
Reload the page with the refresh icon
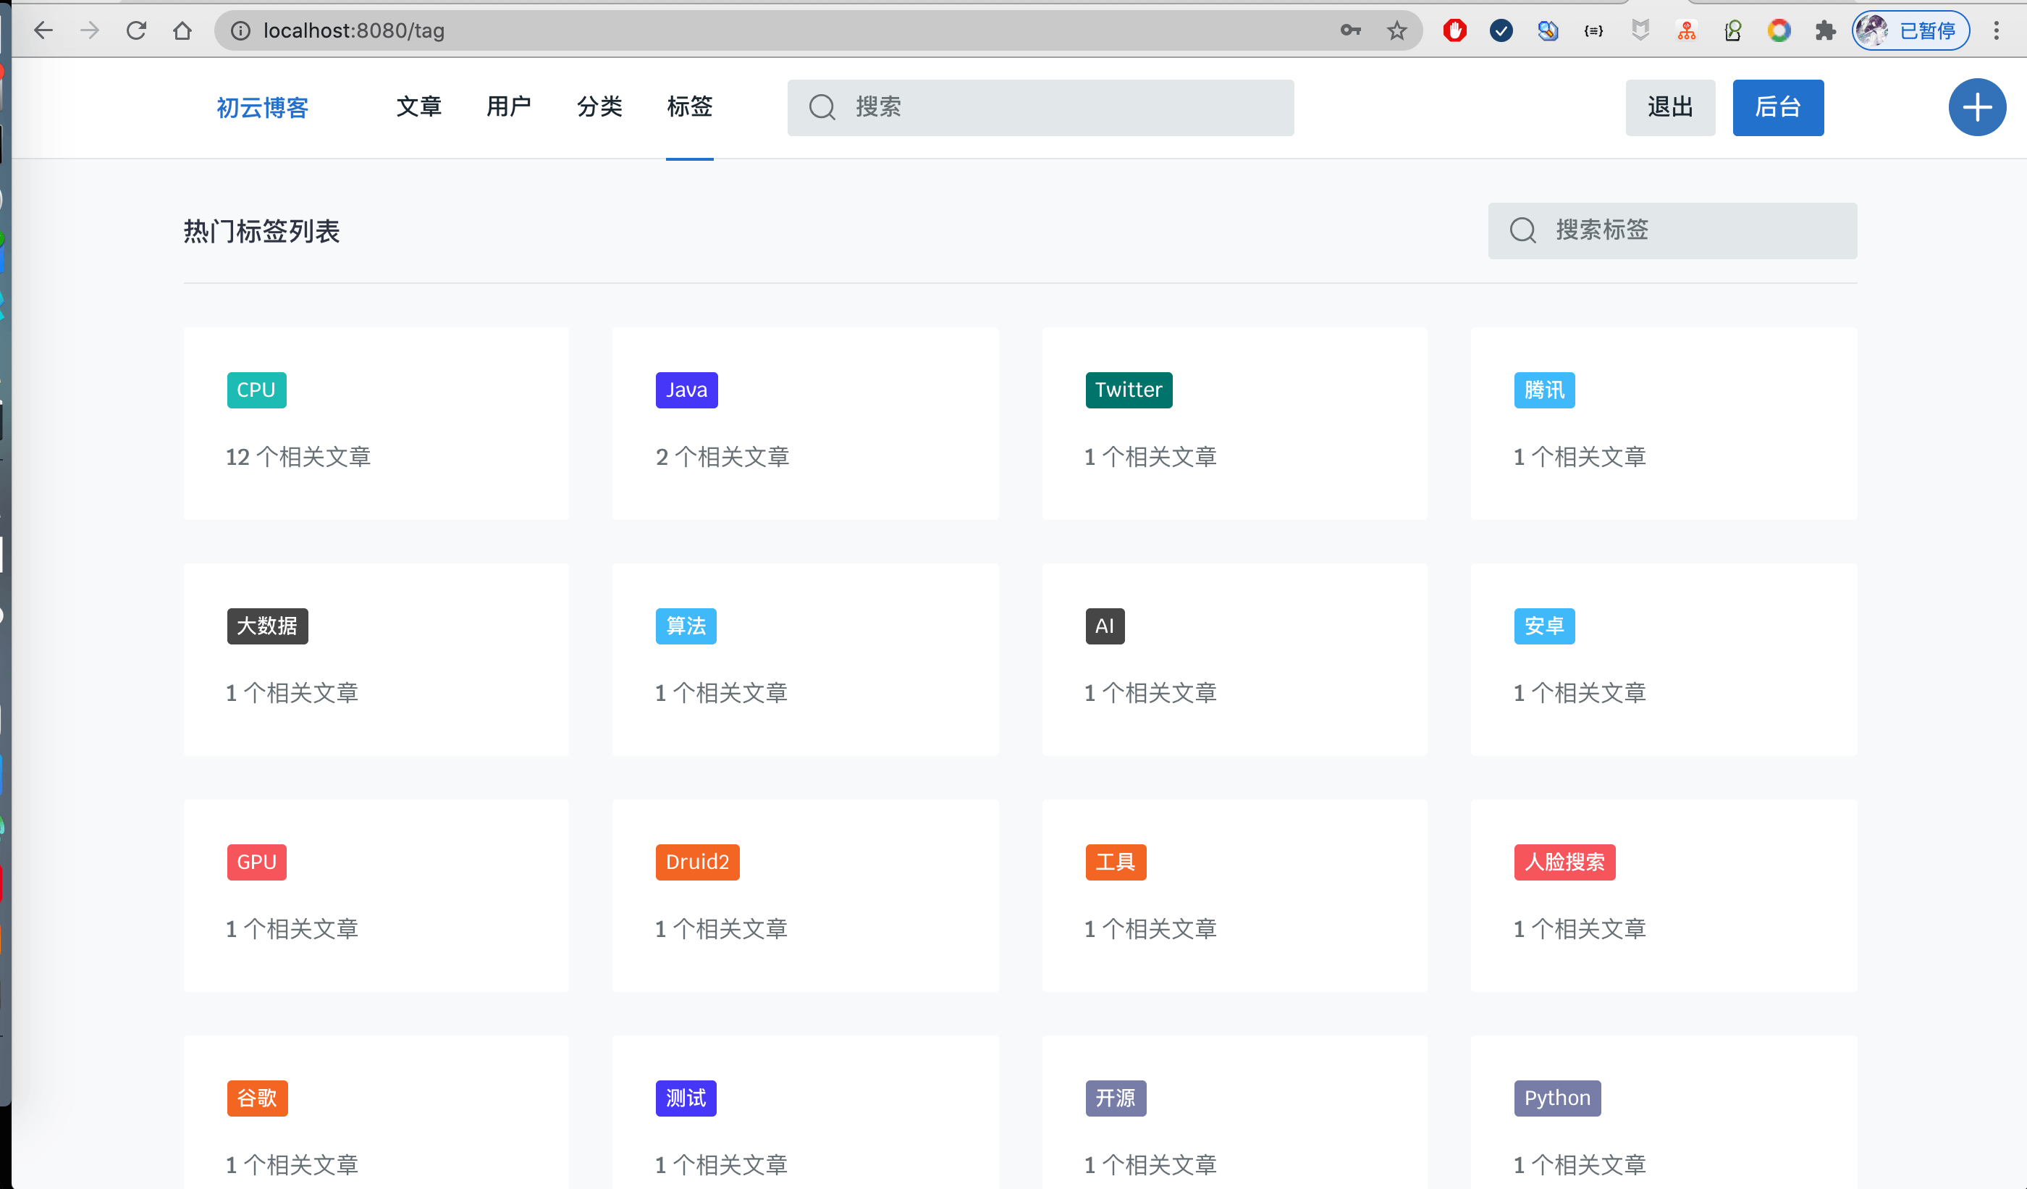pyautogui.click(x=136, y=30)
